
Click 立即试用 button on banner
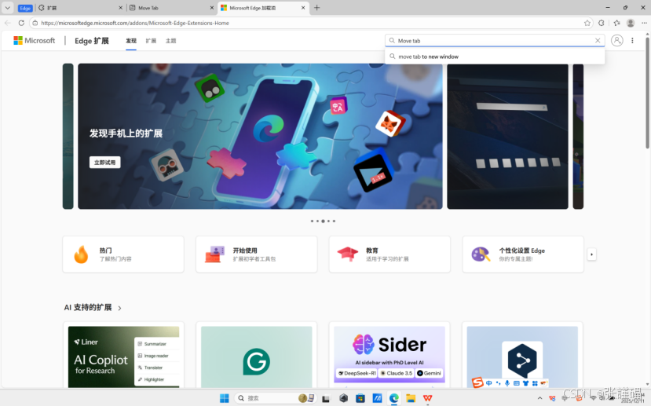(104, 163)
